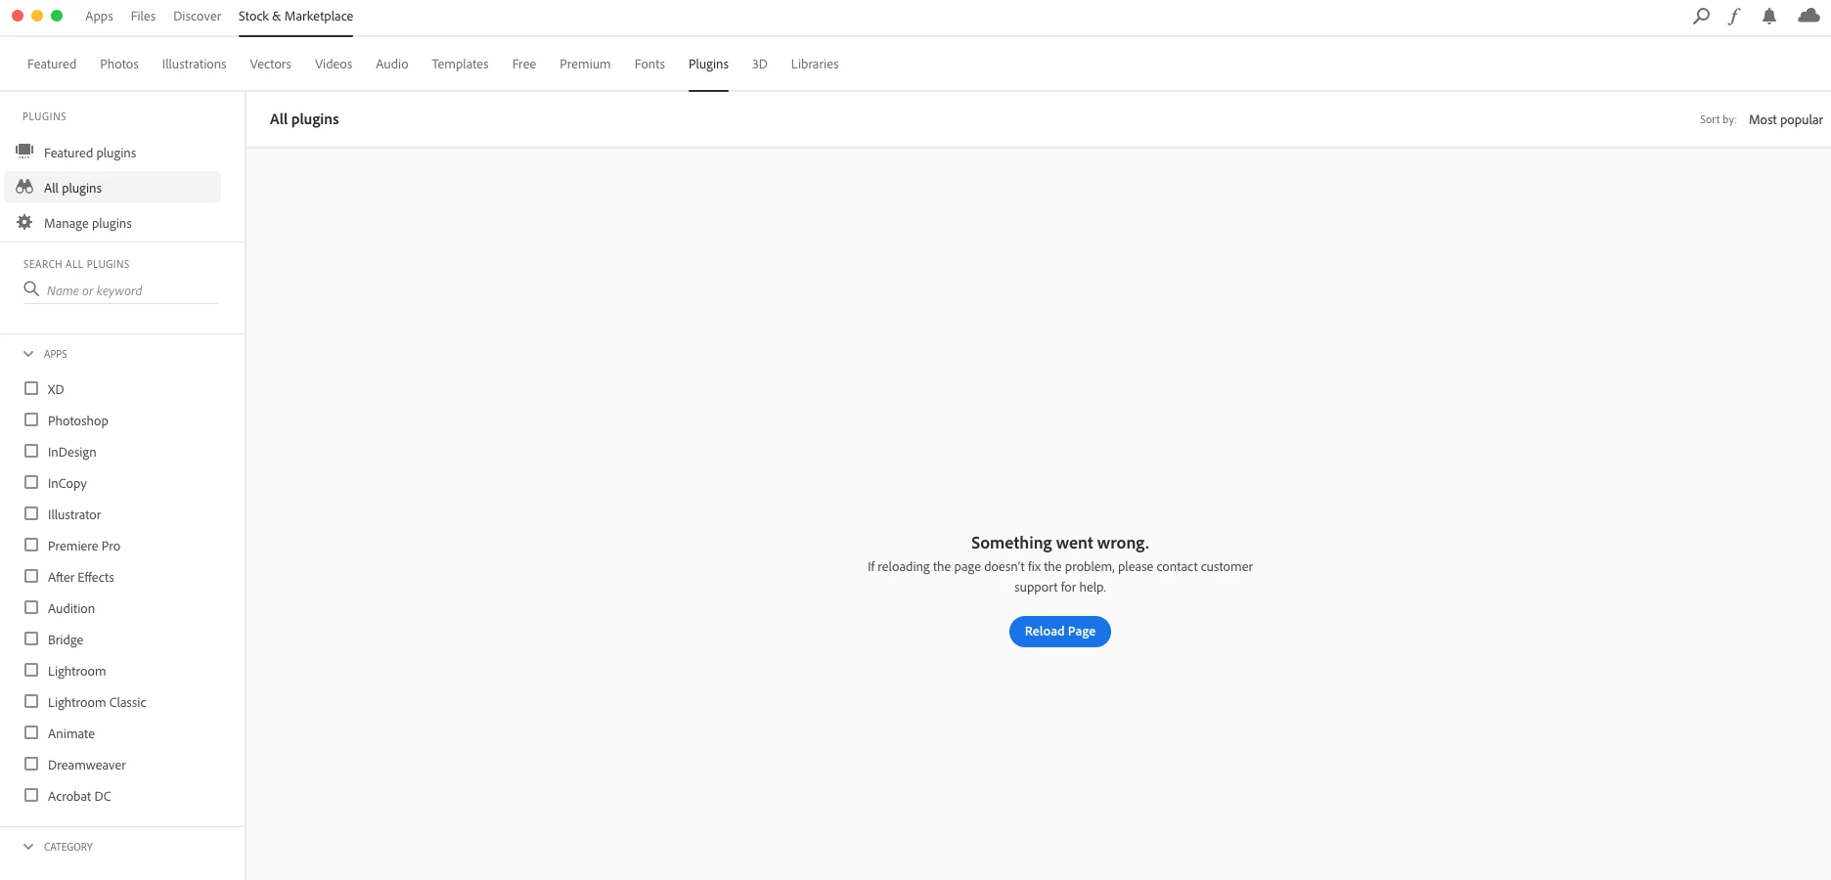Go to the Libraries tab
The width and height of the screenshot is (1831, 880).
click(x=815, y=65)
